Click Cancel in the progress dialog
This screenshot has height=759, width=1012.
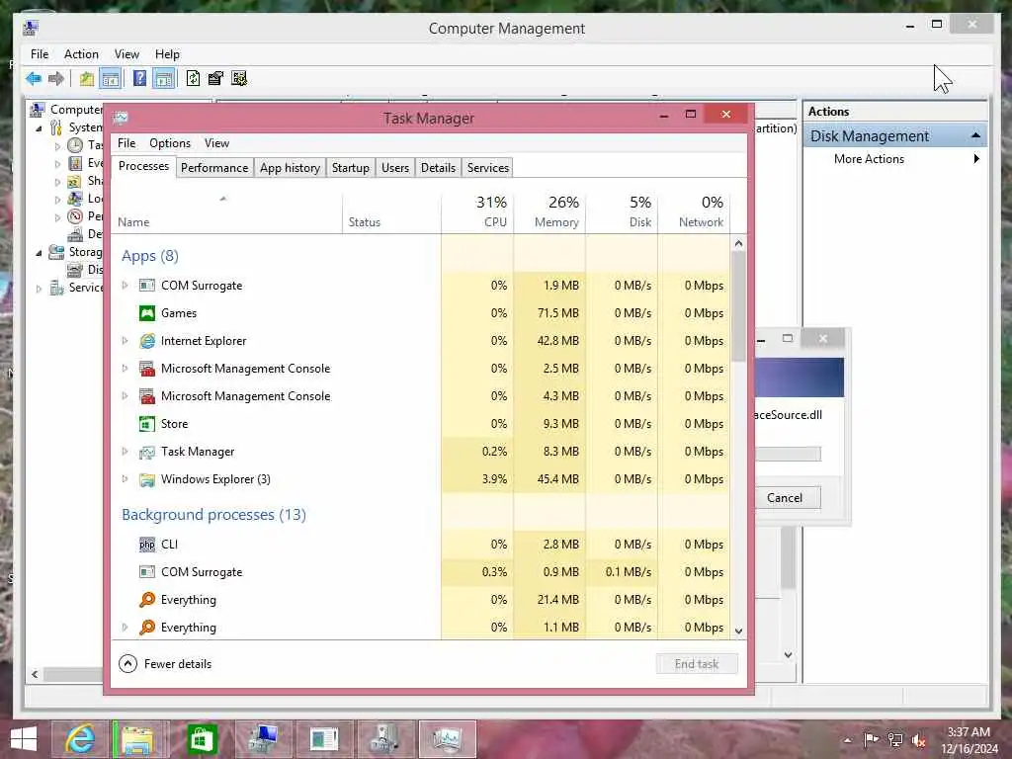tap(785, 498)
